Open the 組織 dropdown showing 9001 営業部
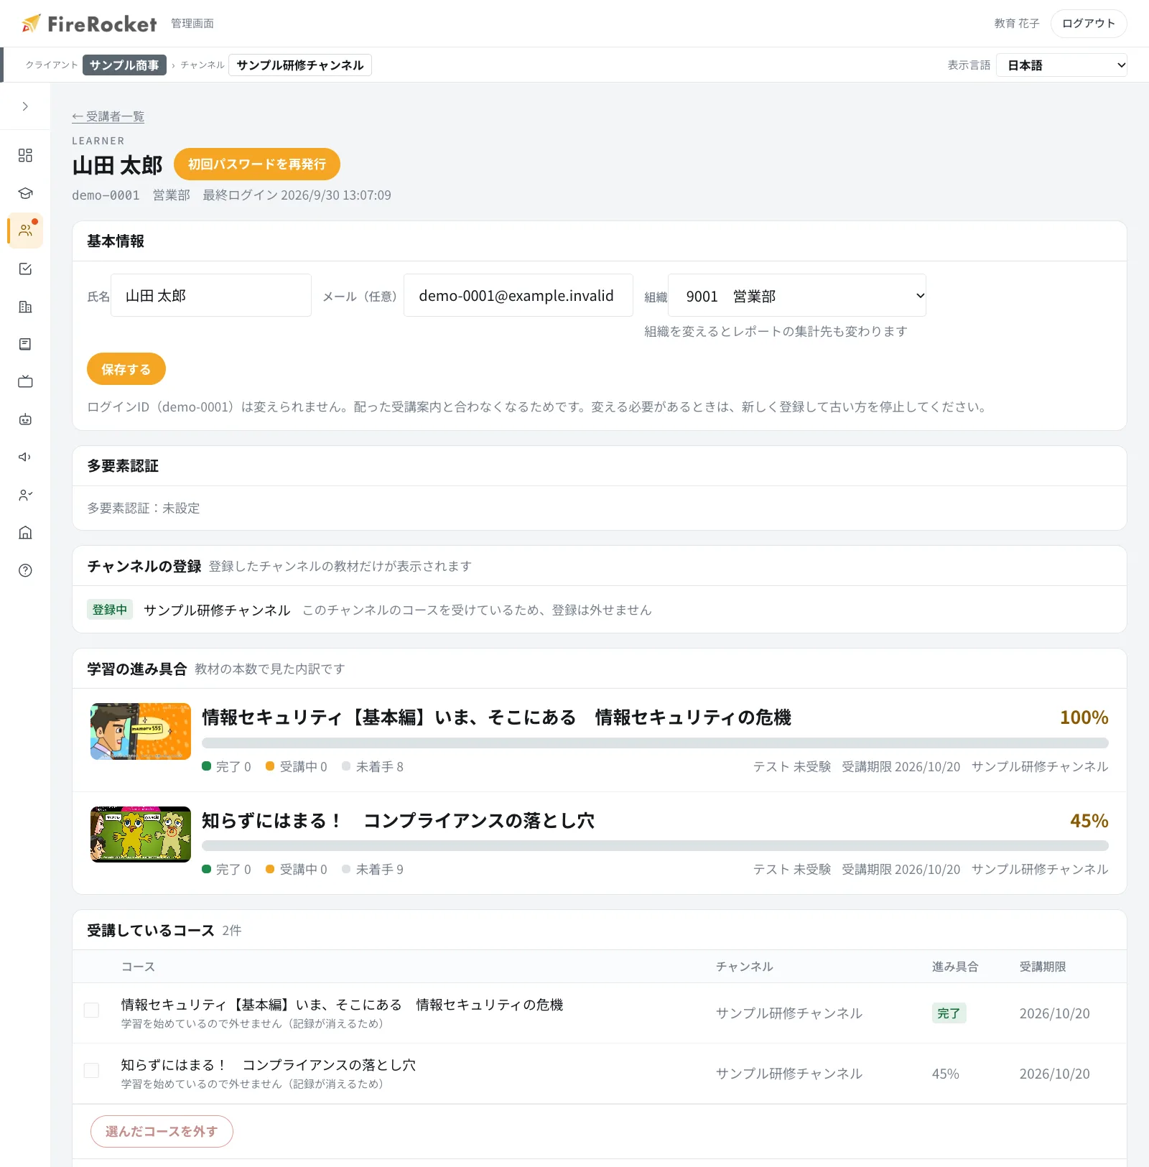Viewport: 1149px width, 1167px height. [797, 296]
